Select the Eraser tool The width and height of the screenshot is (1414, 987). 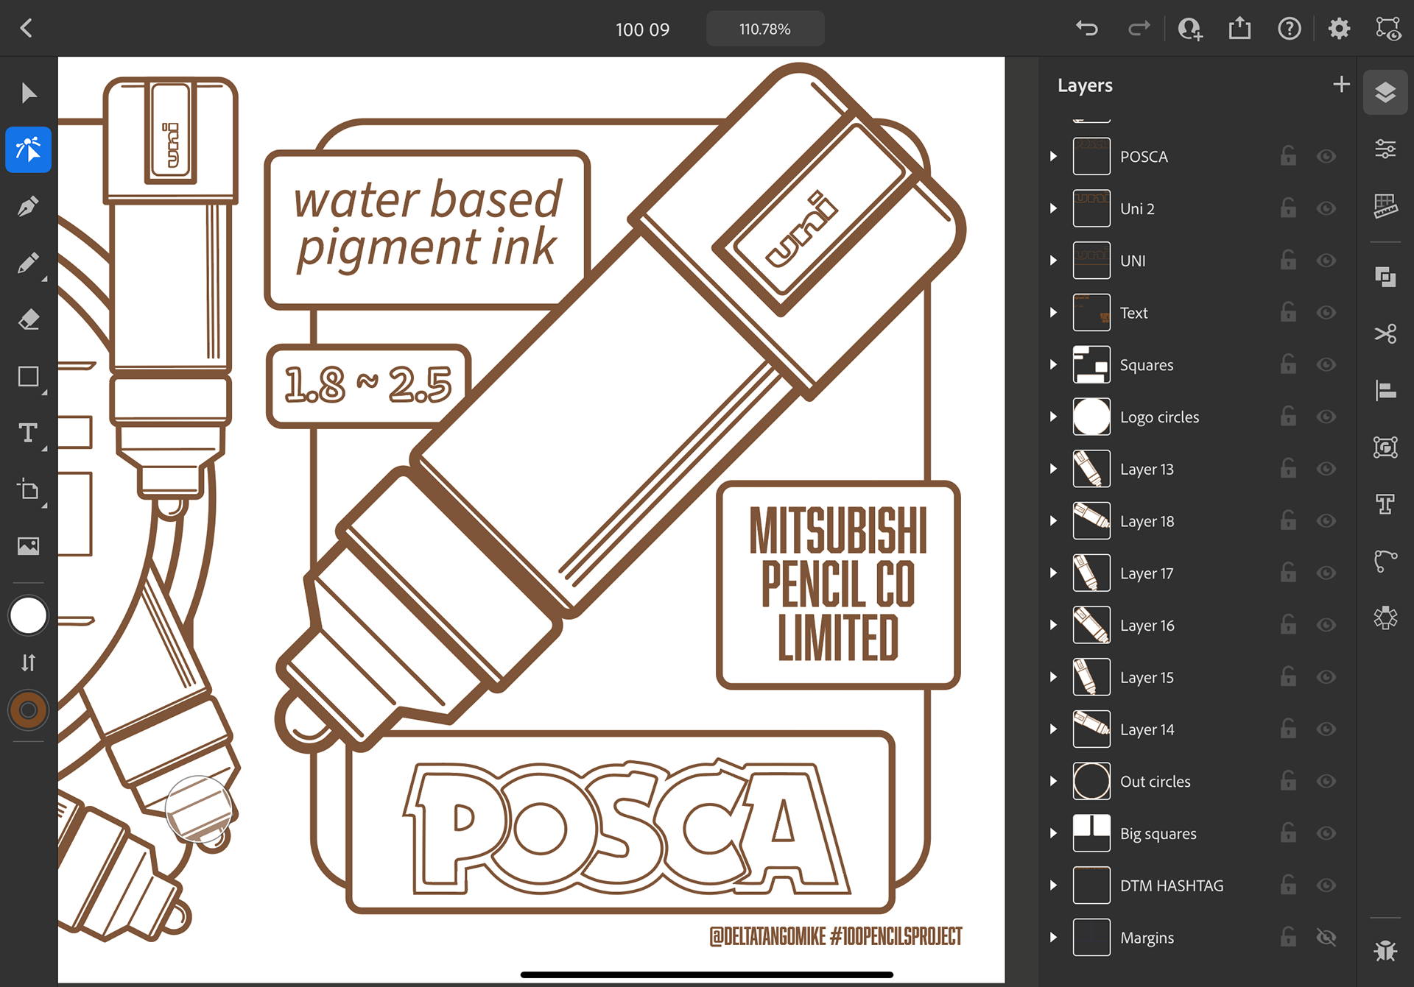[29, 320]
